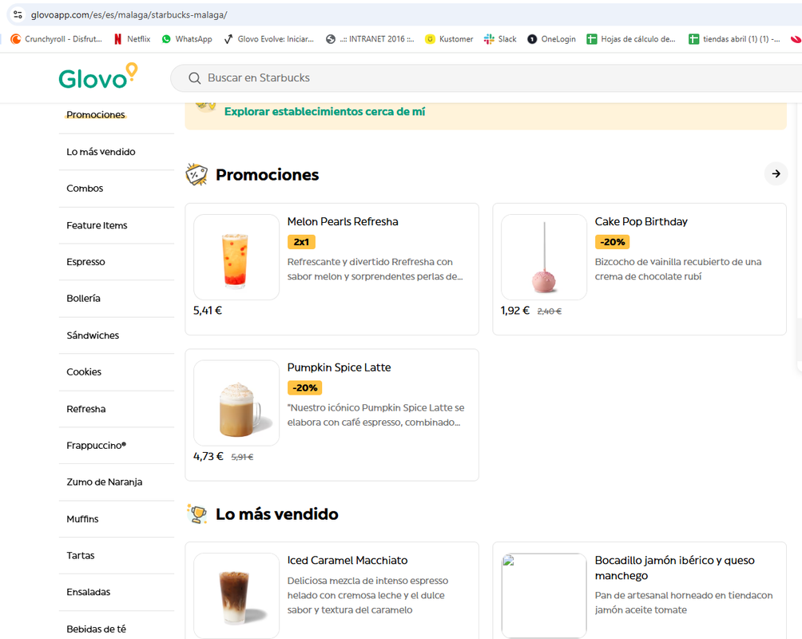
Task: Go to Frappuccino category
Action: pyautogui.click(x=96, y=445)
